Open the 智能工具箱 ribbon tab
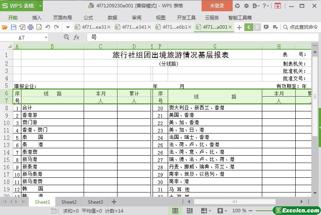321x215 pixels. (240, 18)
